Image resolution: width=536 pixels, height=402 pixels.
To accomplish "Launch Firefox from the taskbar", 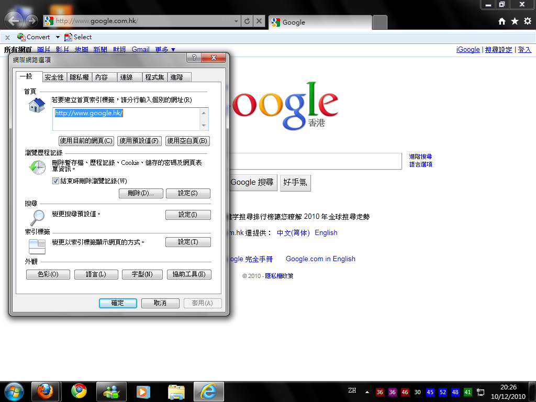I will (45, 392).
